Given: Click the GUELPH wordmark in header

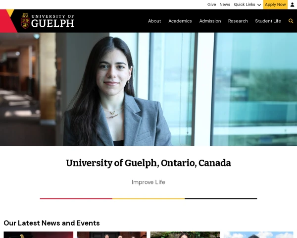Looking at the screenshot, I should pyautogui.click(x=52, y=23).
